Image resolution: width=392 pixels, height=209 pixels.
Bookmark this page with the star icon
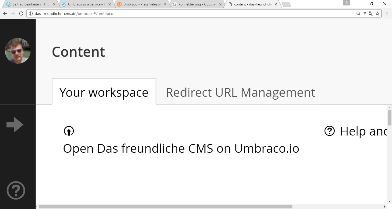pyautogui.click(x=377, y=13)
